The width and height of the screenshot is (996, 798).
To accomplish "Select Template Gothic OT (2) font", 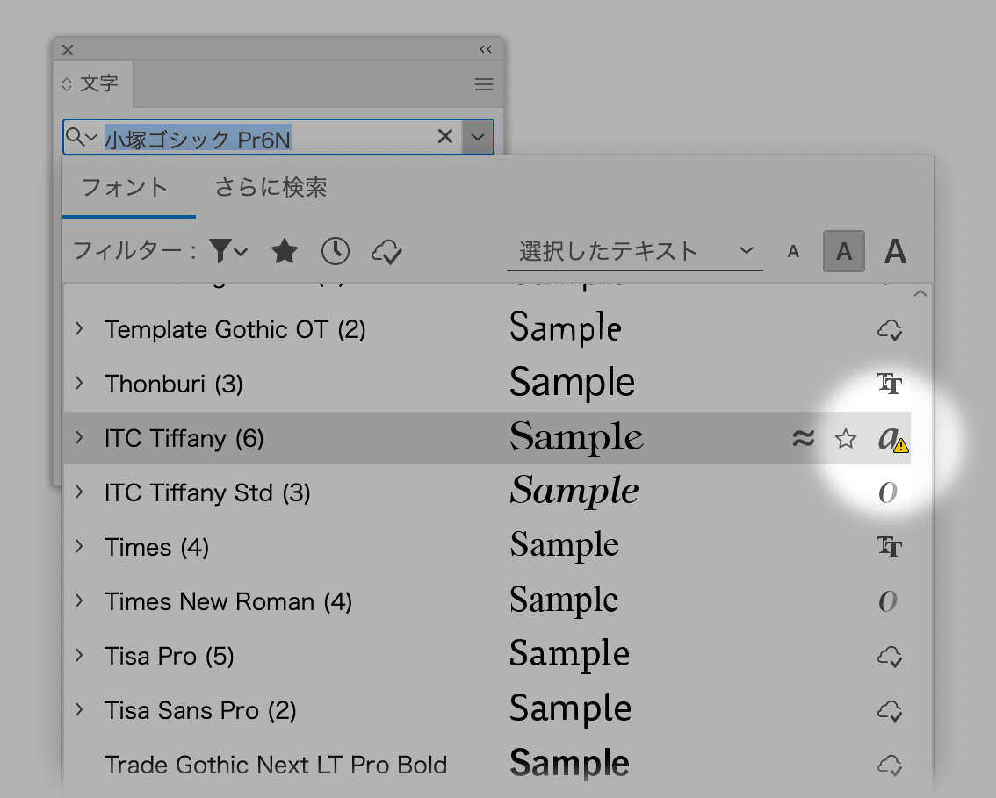I will (x=235, y=329).
